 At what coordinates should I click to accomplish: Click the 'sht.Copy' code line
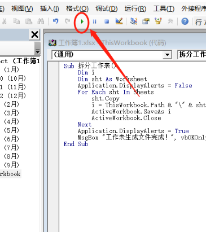tap(106, 99)
